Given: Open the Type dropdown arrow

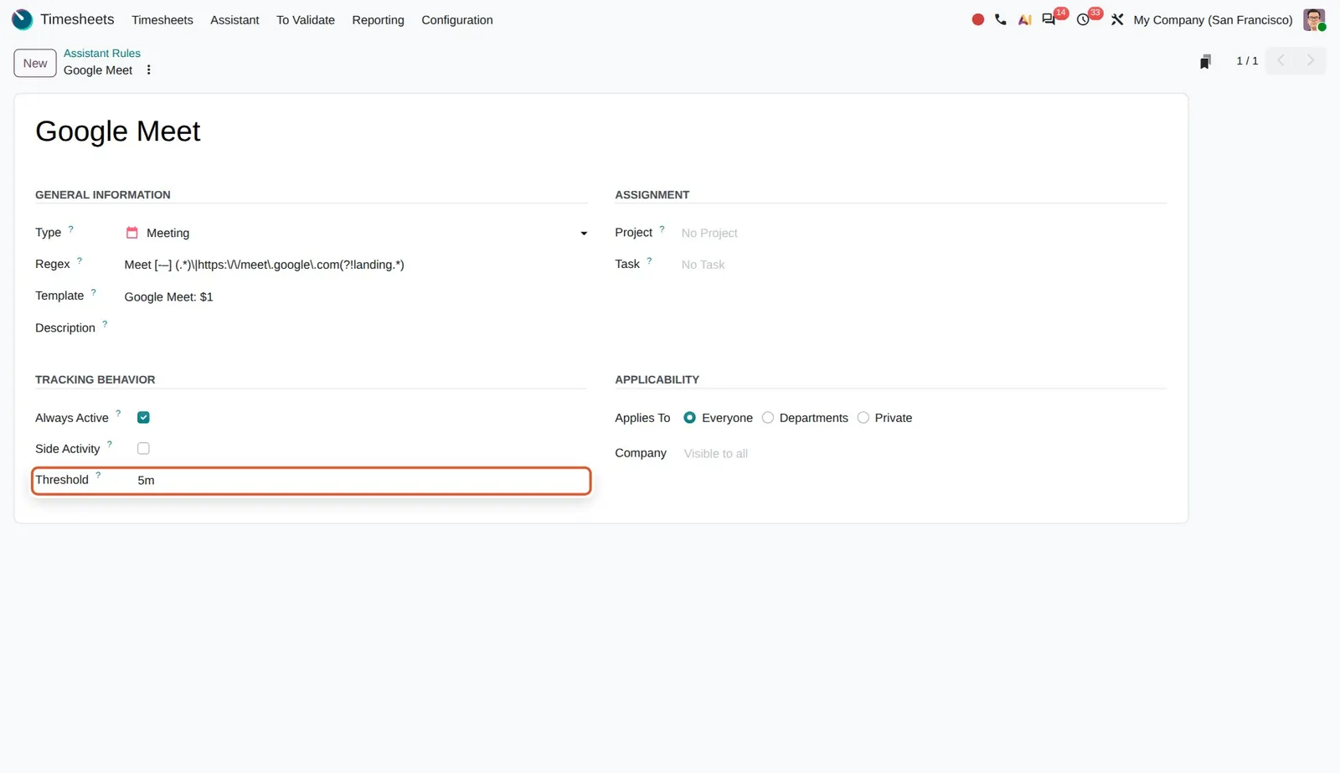Looking at the screenshot, I should click(x=584, y=234).
